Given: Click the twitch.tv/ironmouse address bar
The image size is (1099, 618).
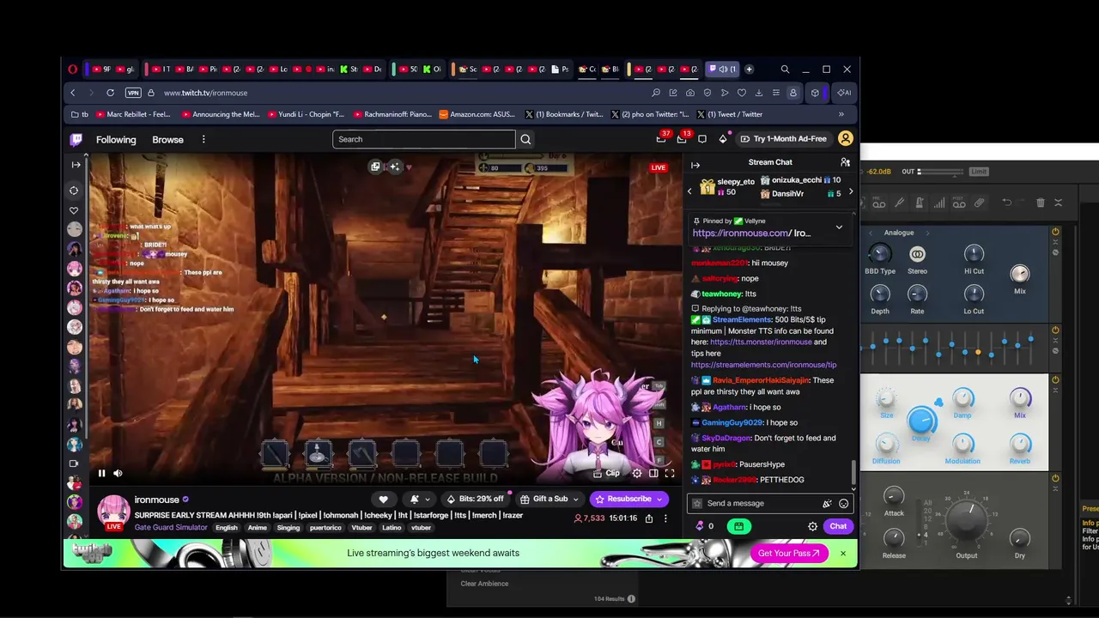Looking at the screenshot, I should pos(205,93).
